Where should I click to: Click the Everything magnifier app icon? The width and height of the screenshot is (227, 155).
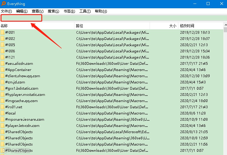point(4,4)
